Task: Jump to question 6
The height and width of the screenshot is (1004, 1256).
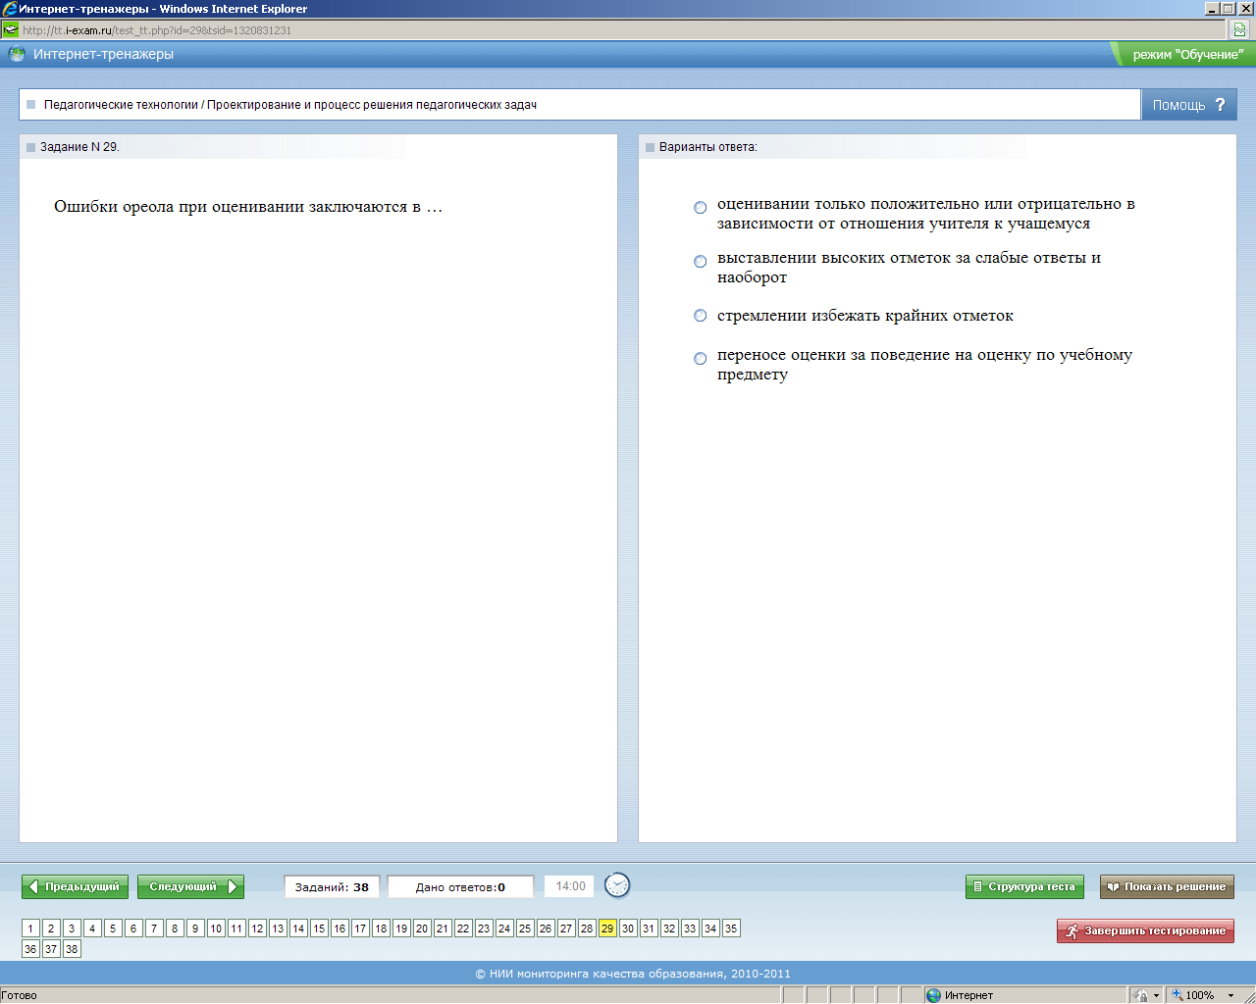Action: pos(133,929)
